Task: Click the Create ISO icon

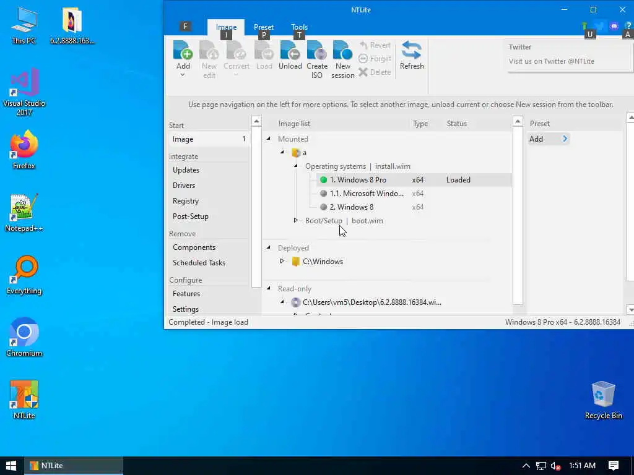Action: click(316, 51)
